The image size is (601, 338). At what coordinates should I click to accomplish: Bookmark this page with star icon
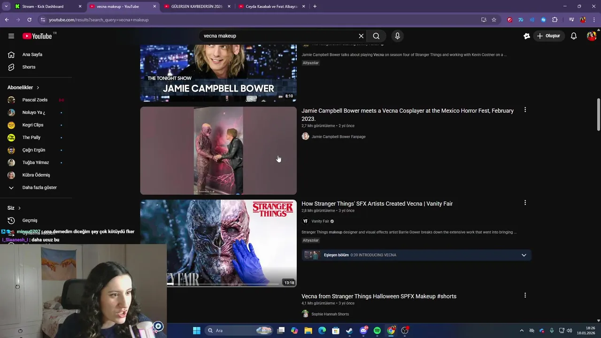coord(494,20)
